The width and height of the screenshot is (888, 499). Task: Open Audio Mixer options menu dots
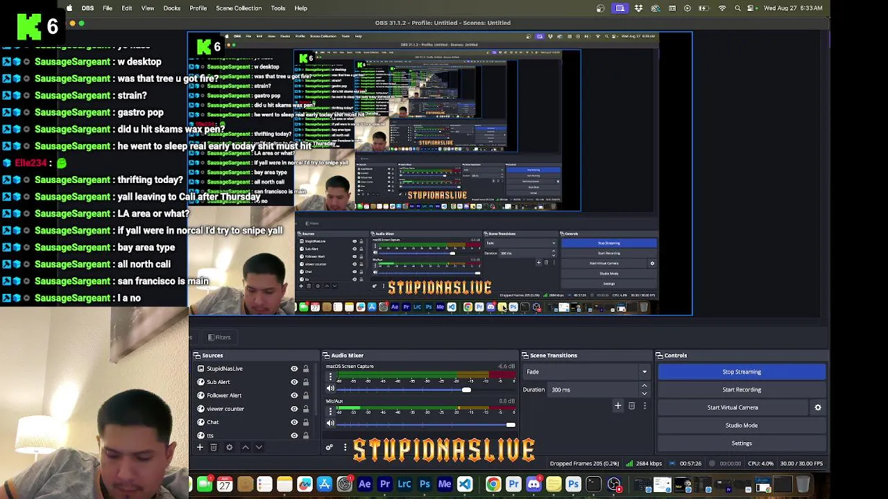coord(345,448)
